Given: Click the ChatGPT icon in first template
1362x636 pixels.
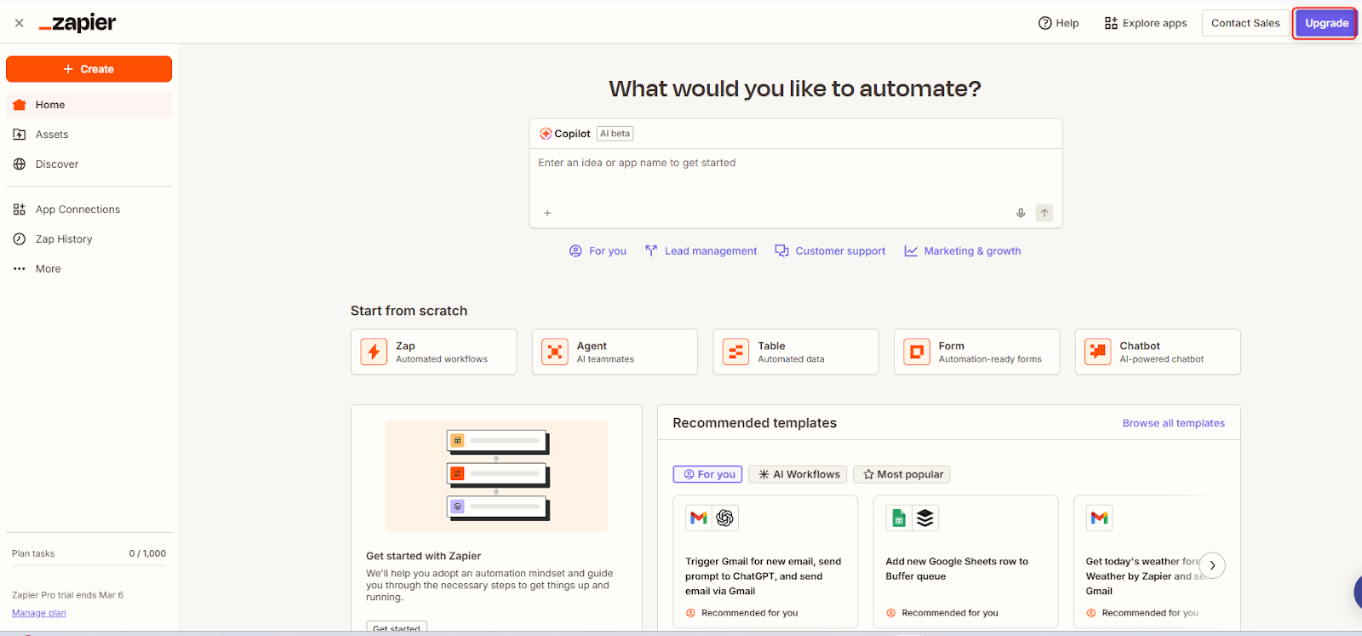Looking at the screenshot, I should click(x=725, y=518).
